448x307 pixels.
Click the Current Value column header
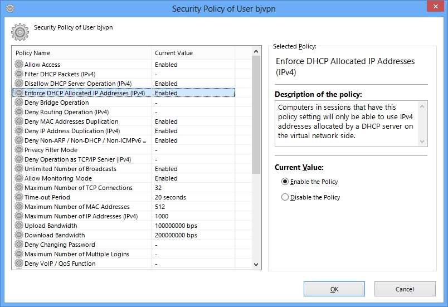pyautogui.click(x=193, y=53)
